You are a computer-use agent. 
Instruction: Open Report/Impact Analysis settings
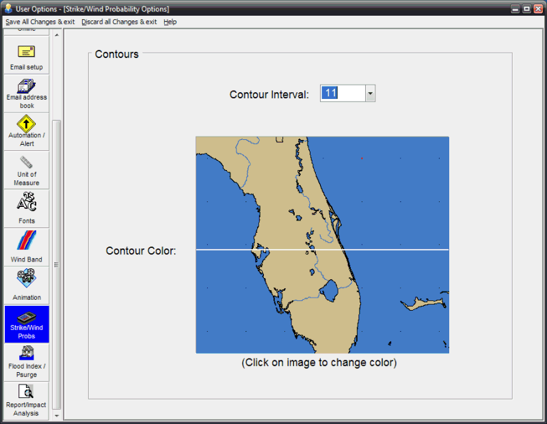26,401
